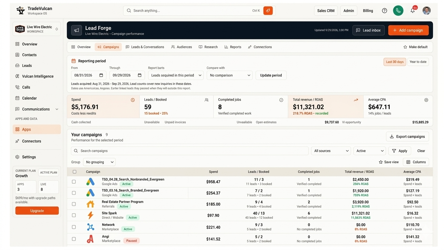This screenshot has width=444, height=250.
Task: Open the Compare with dropdown
Action: click(x=230, y=75)
